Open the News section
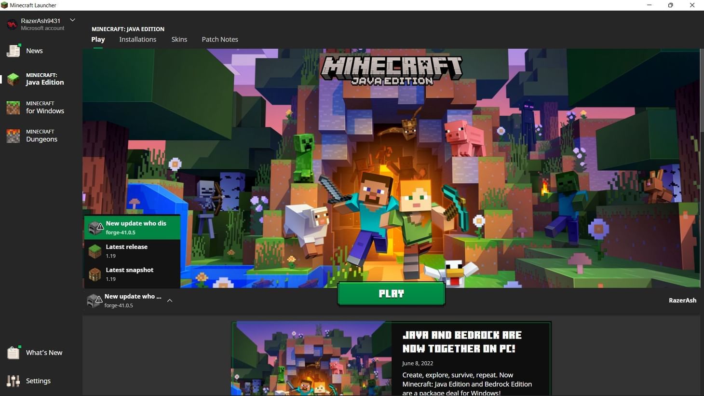704x396 pixels. [x=34, y=51]
